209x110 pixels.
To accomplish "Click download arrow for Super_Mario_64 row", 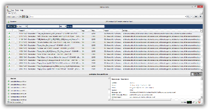I will tap(9, 51).
